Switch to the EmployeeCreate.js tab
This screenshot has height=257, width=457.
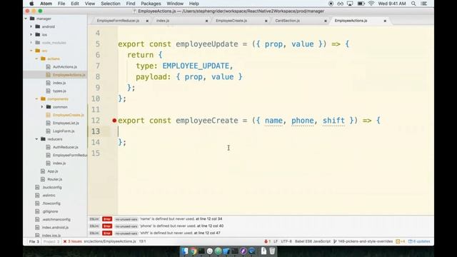click(x=231, y=21)
